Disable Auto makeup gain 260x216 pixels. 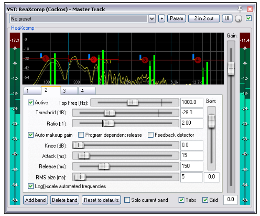pos(30,135)
